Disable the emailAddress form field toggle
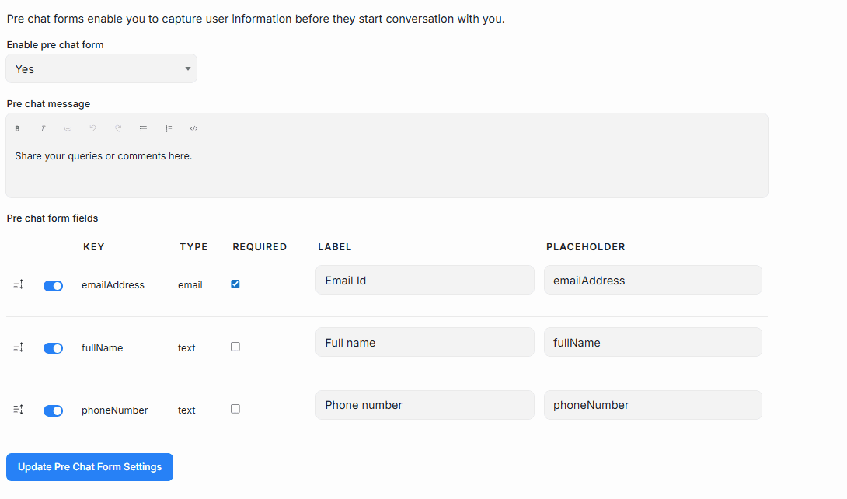Screen dimensions: 847x499 click(x=53, y=285)
